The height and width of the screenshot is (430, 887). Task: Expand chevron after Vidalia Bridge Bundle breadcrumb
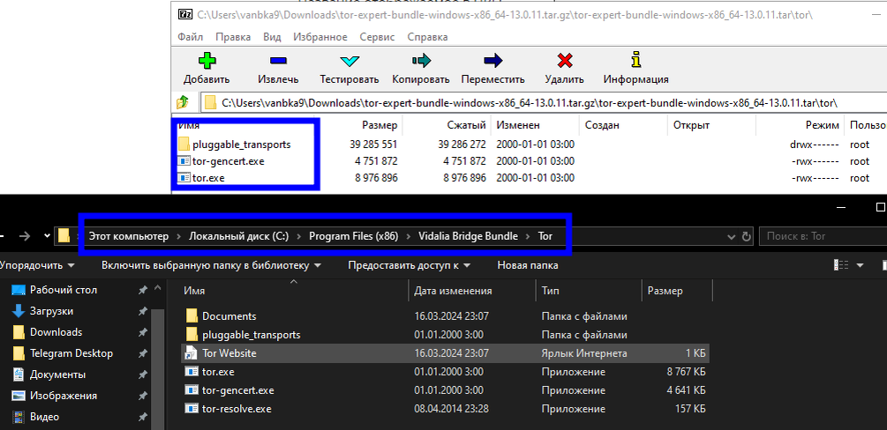click(x=528, y=236)
